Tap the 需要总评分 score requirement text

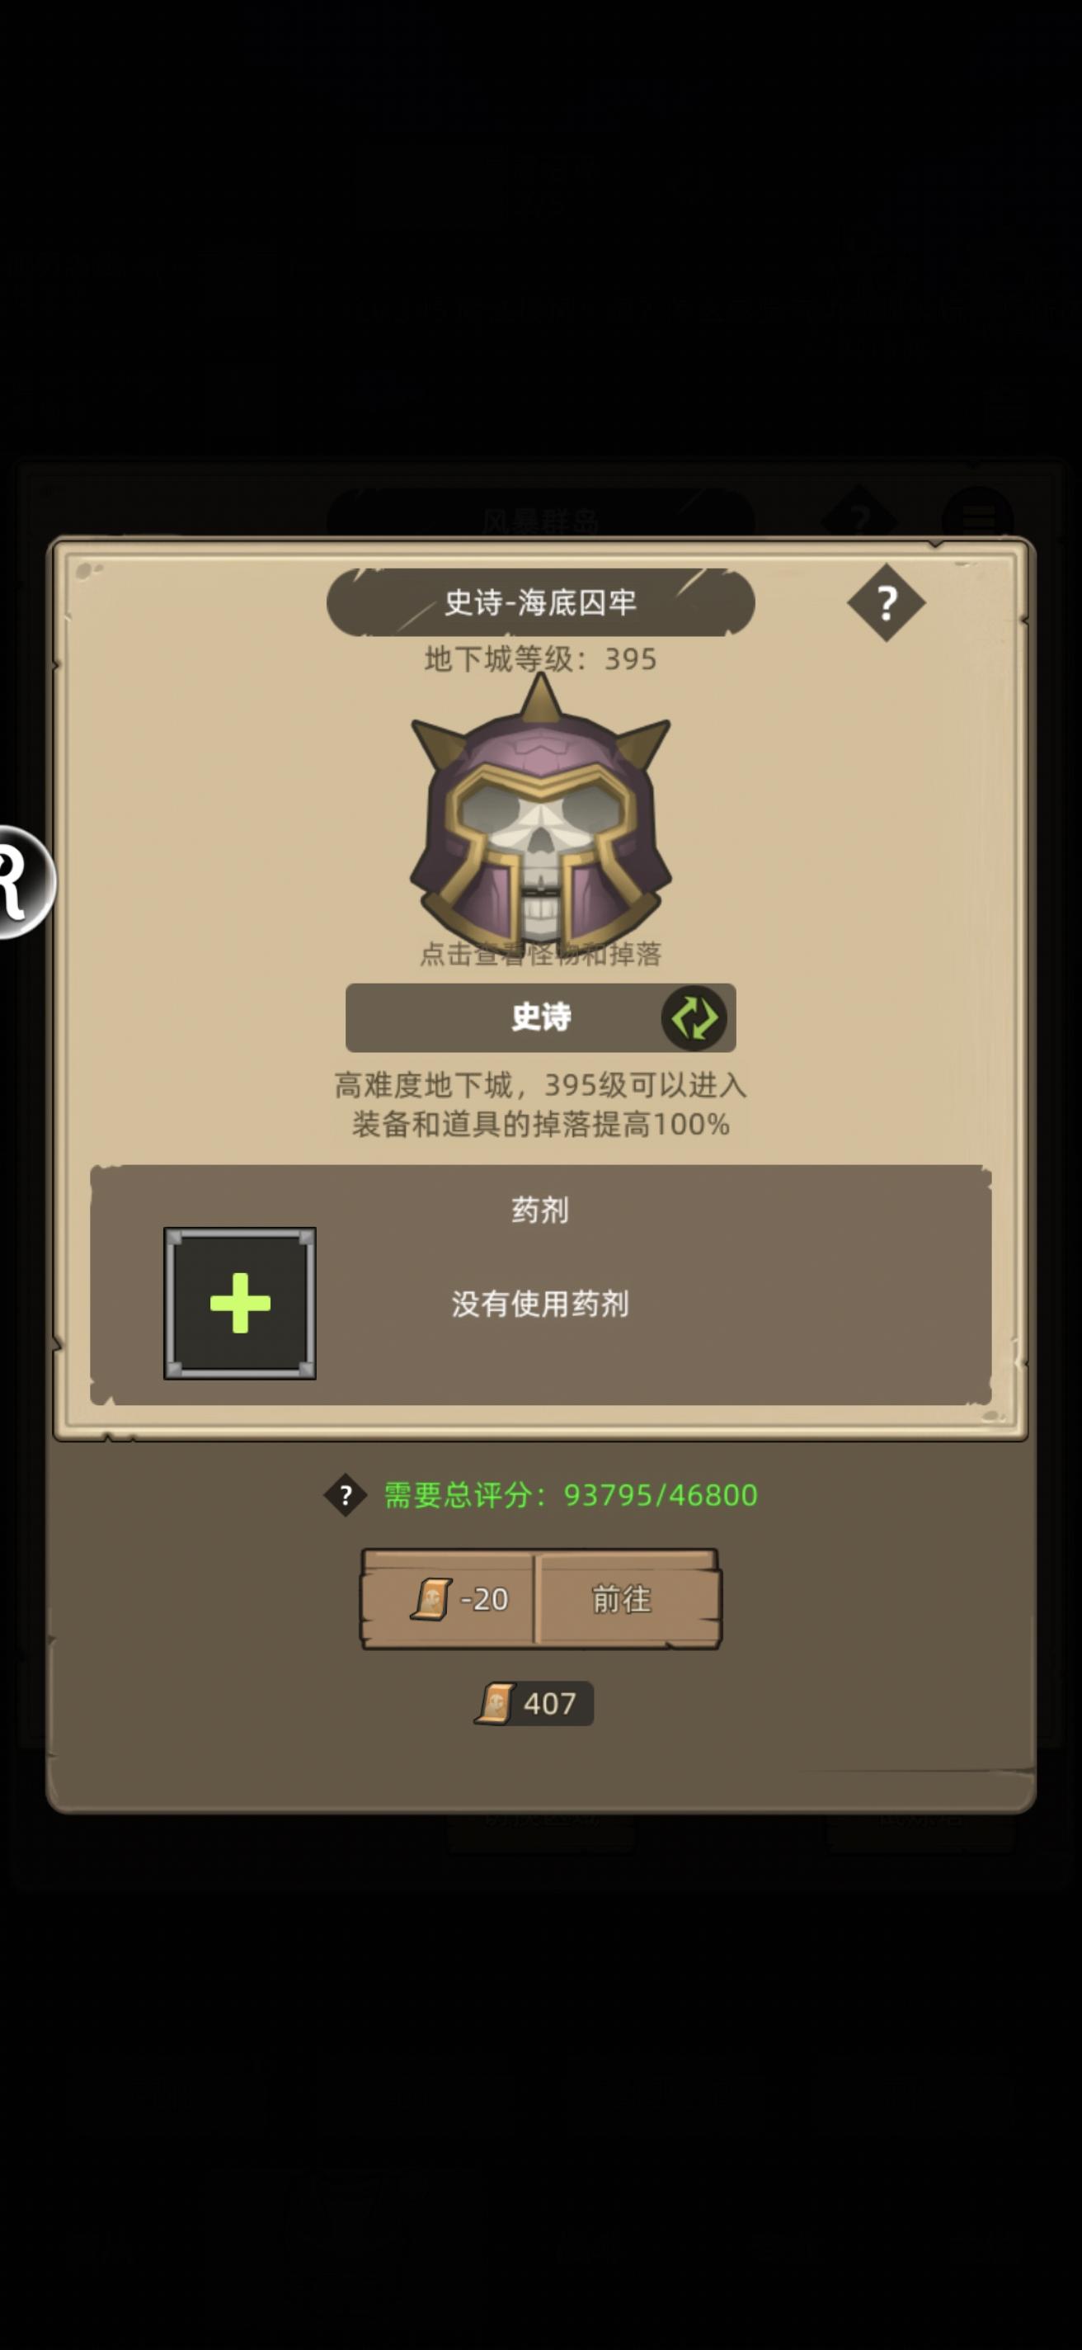571,1495
